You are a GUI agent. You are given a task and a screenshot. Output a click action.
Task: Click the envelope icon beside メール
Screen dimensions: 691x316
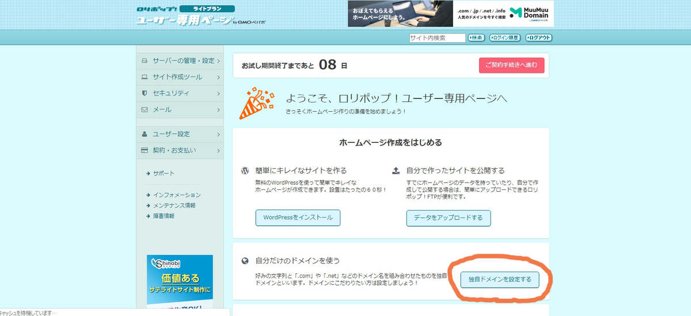145,109
